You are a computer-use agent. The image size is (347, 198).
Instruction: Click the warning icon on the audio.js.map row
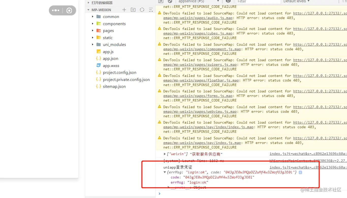(160, 13)
